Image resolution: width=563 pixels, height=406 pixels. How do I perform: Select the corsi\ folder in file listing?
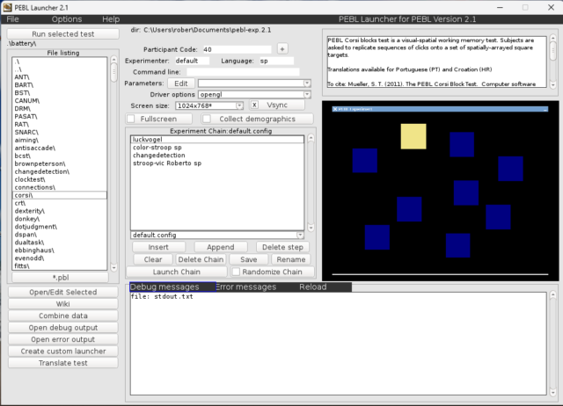click(x=60, y=195)
